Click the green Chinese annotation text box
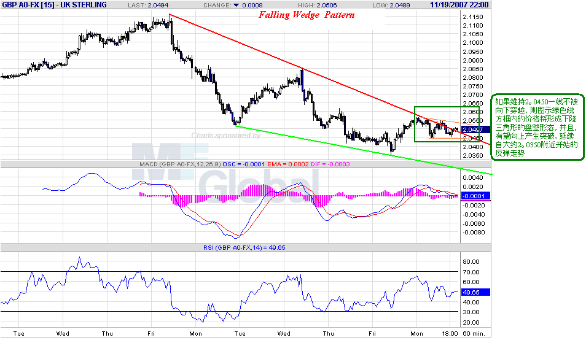 (537, 127)
